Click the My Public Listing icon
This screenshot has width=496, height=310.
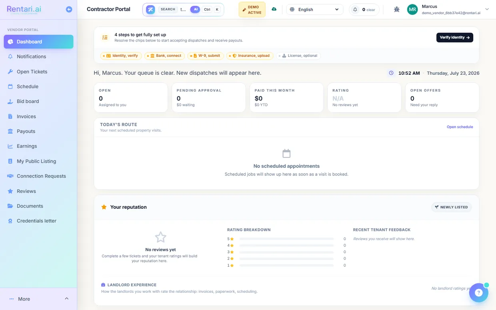coord(10,161)
